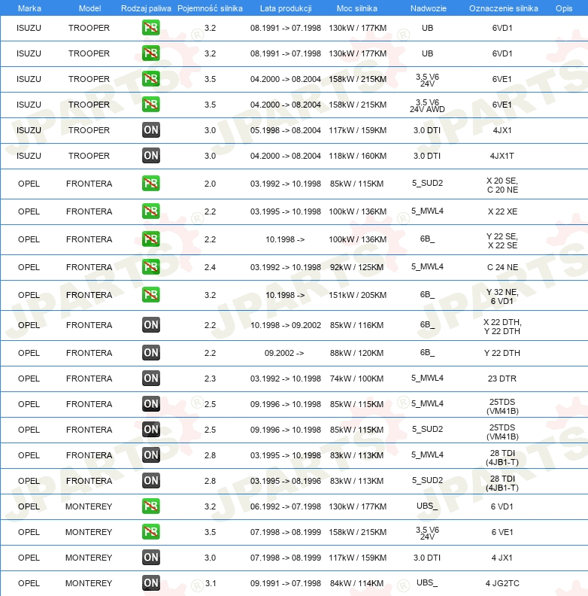Click the Nadwozie column header
Viewport: 588px width, 596px height.
click(x=429, y=8)
